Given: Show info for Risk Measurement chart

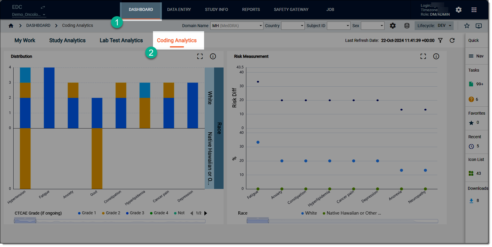Looking at the screenshot, I should click(x=436, y=56).
